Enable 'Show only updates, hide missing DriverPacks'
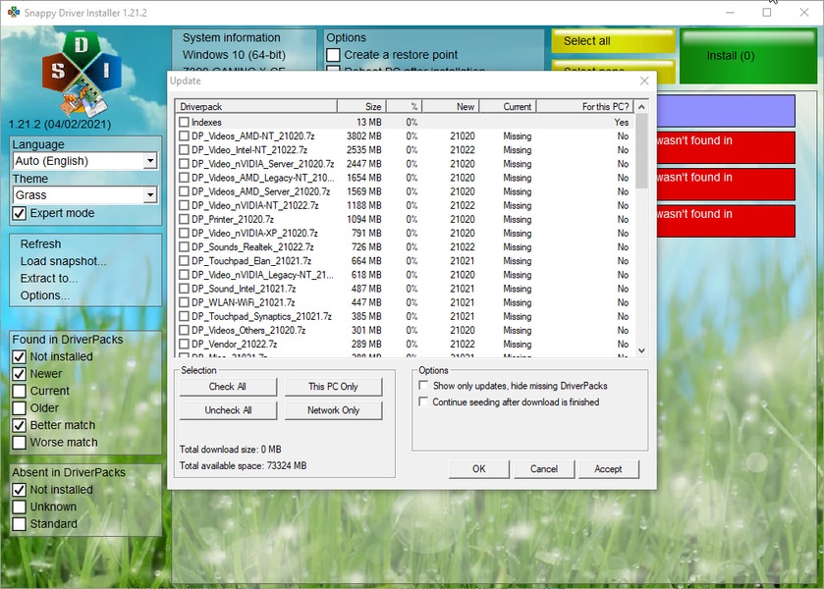824x589 pixels. point(423,387)
